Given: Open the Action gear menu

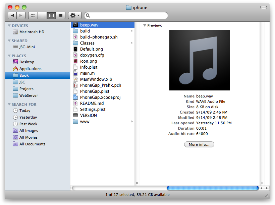Looking at the screenshot, I should point(74,15).
